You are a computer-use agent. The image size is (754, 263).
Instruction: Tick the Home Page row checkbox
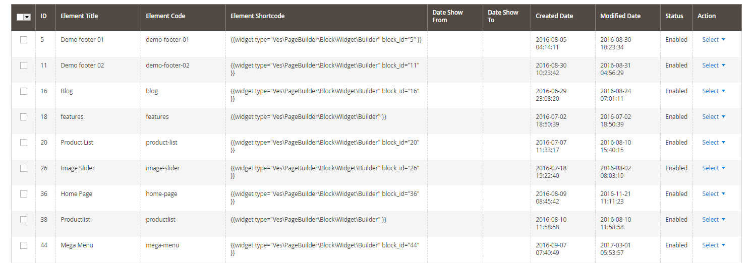(x=24, y=194)
